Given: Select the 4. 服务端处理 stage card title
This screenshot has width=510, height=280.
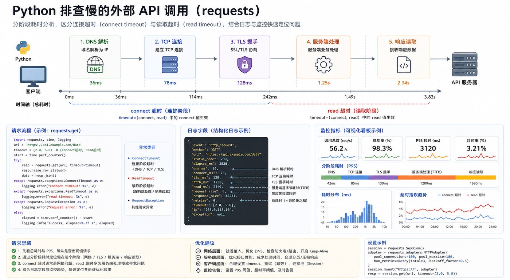Looking at the screenshot, I should 323,41.
